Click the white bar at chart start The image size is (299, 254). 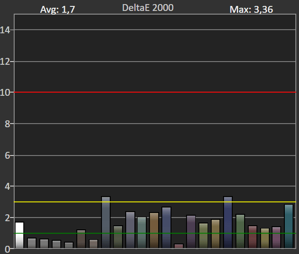[20, 235]
